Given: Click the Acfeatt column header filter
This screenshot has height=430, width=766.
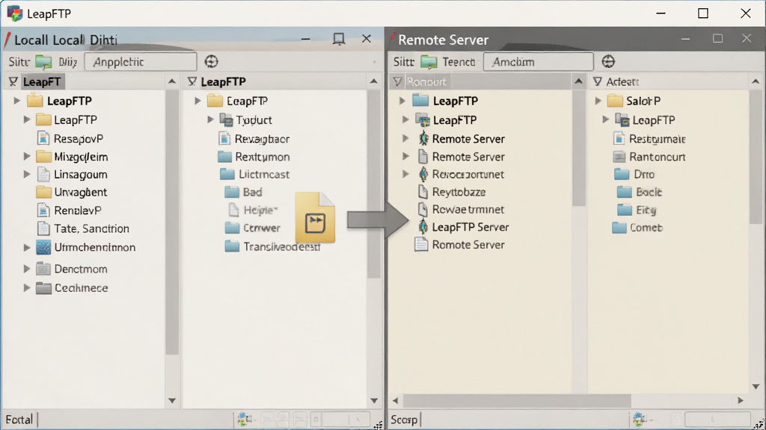Looking at the screenshot, I should (x=598, y=81).
